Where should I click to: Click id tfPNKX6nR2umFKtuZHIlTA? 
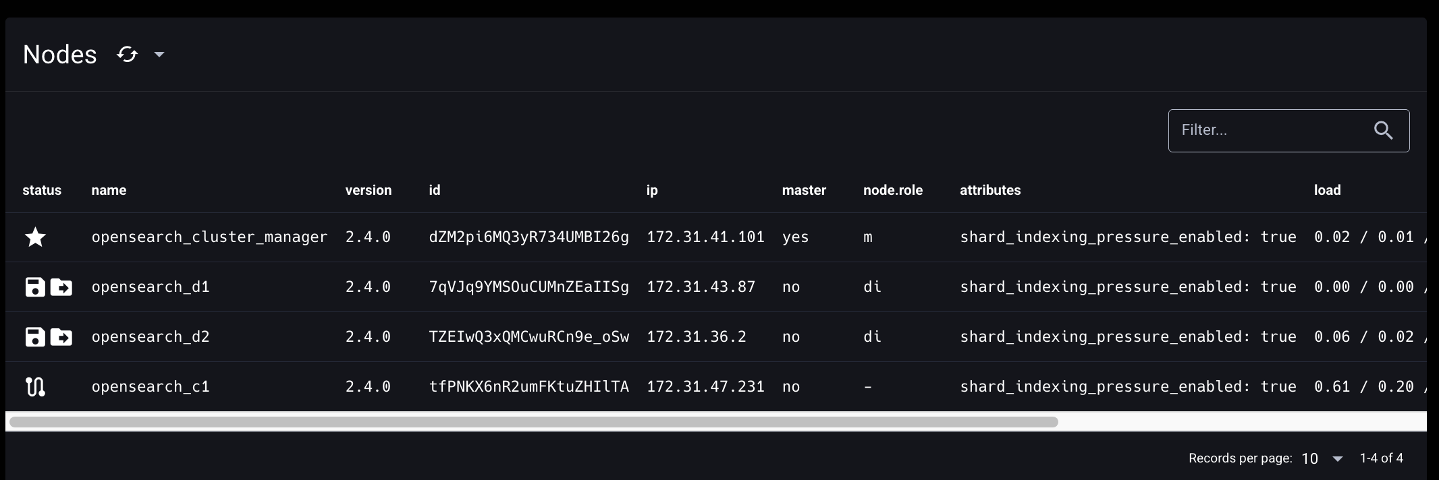tap(528, 387)
